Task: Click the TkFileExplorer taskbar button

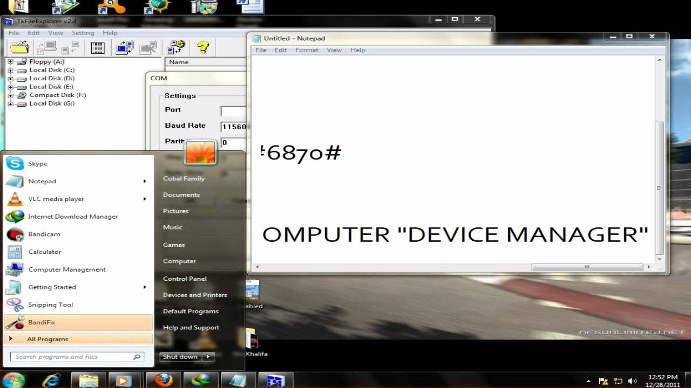Action: pyautogui.click(x=275, y=380)
